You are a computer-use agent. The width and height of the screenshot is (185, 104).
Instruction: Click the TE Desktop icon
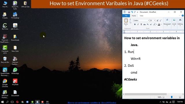(x=15, y=16)
